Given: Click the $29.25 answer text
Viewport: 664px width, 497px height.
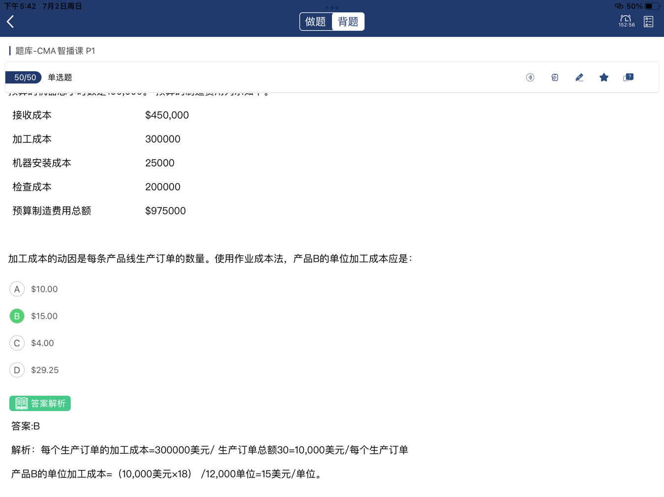Looking at the screenshot, I should tap(45, 370).
